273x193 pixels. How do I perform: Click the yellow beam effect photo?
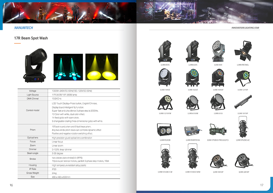pyautogui.click(x=102, y=67)
